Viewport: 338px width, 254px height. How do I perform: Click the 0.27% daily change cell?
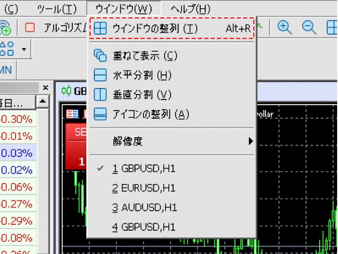tap(17, 204)
